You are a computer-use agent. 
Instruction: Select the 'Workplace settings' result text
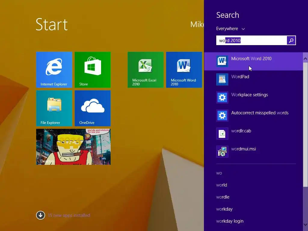(x=249, y=95)
